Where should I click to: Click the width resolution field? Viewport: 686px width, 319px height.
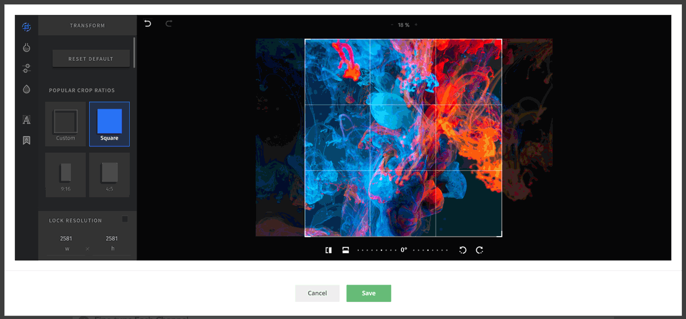67,238
